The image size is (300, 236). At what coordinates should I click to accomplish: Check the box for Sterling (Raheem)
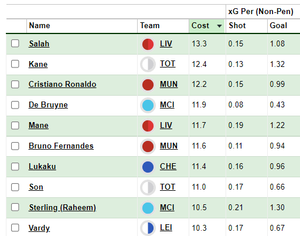pyautogui.click(x=15, y=207)
